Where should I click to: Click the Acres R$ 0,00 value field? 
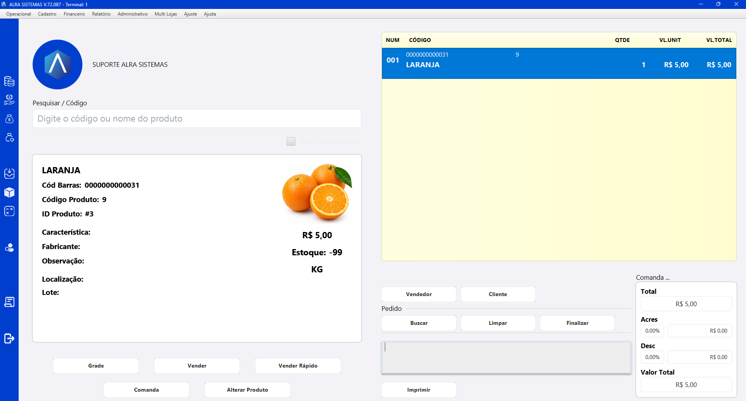pyautogui.click(x=700, y=331)
